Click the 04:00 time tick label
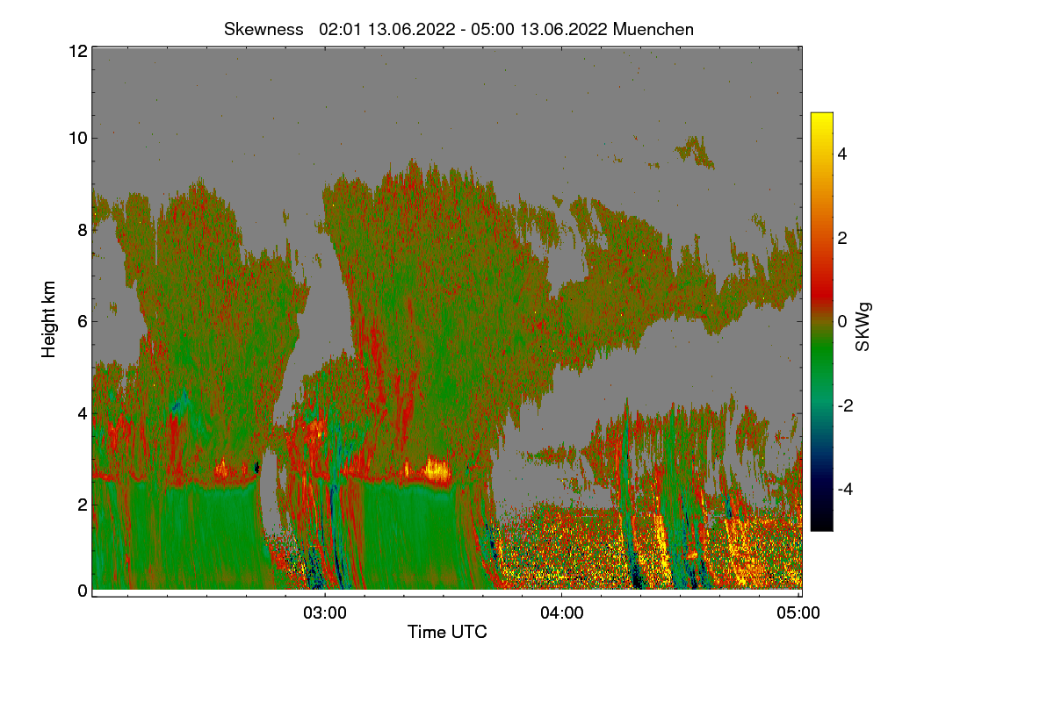1054x702 pixels. [x=562, y=612]
